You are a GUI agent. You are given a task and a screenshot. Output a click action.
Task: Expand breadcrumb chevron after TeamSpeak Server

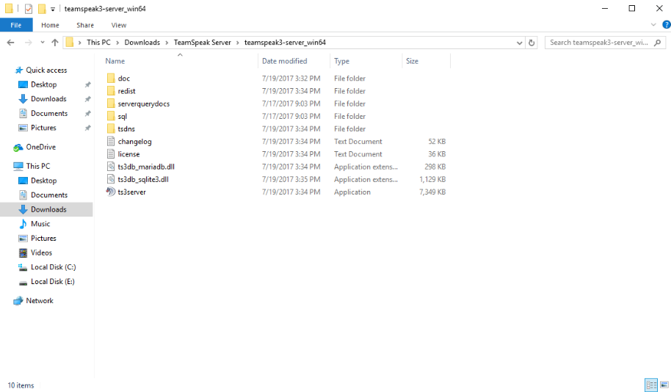[238, 43]
